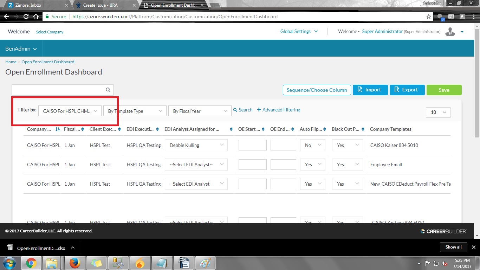480x270 pixels.
Task: Click the page refresh icon
Action: click(26, 16)
